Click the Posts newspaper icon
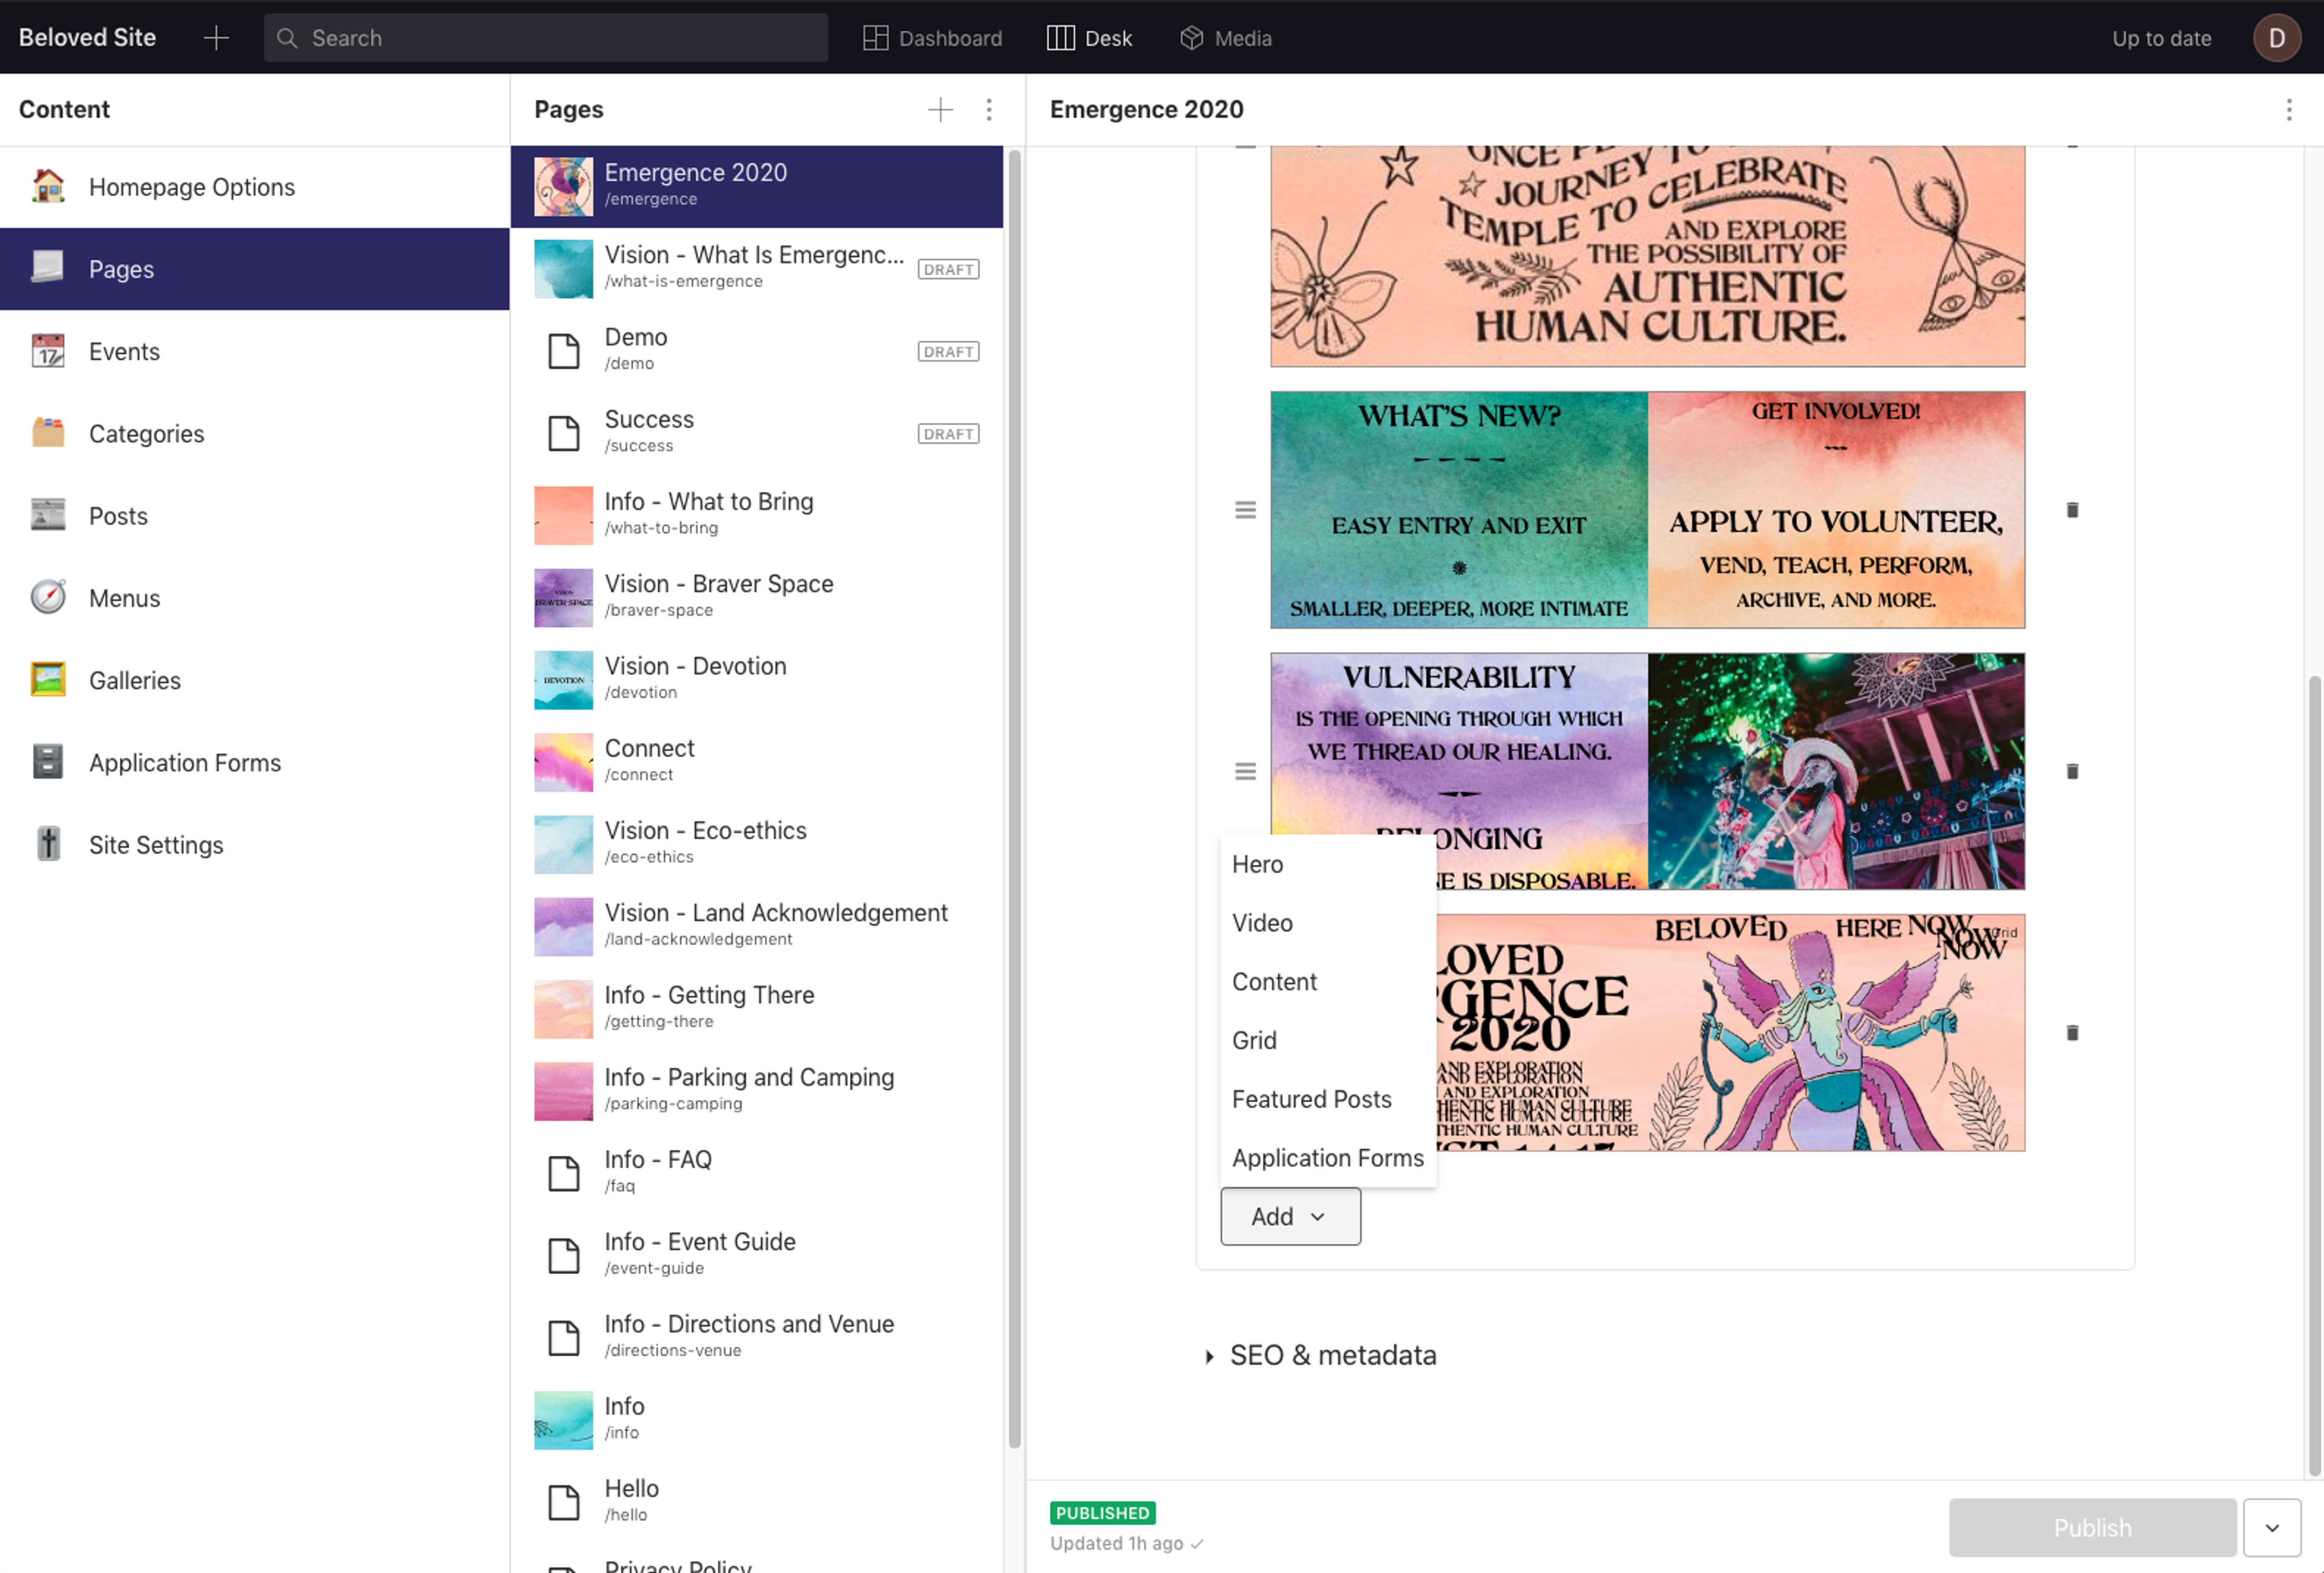Viewport: 2324px width, 1573px height. [x=48, y=515]
